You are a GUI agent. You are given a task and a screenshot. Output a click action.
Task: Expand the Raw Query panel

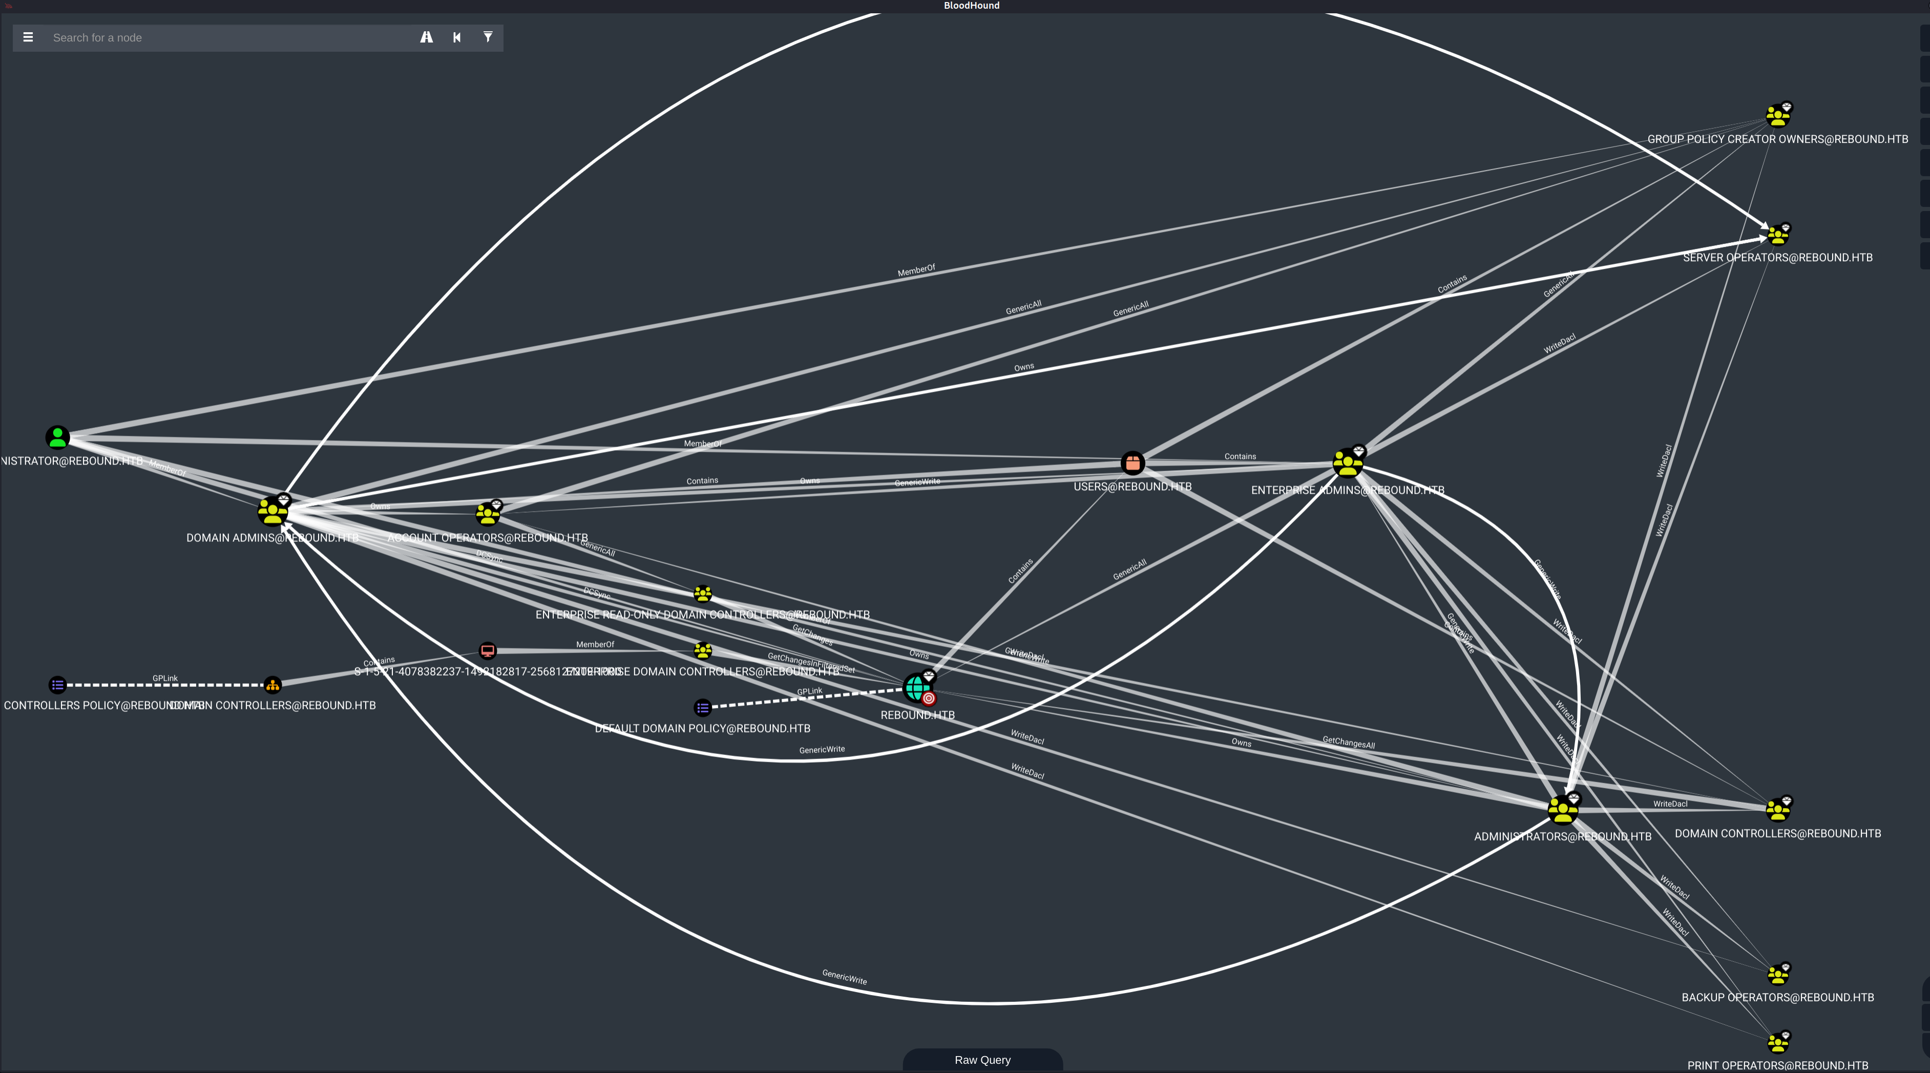pos(982,1060)
